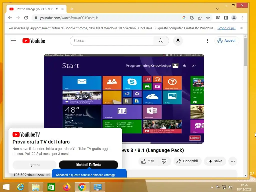
Task: Click the Chrome taskbar icon
Action: [x=82, y=187]
